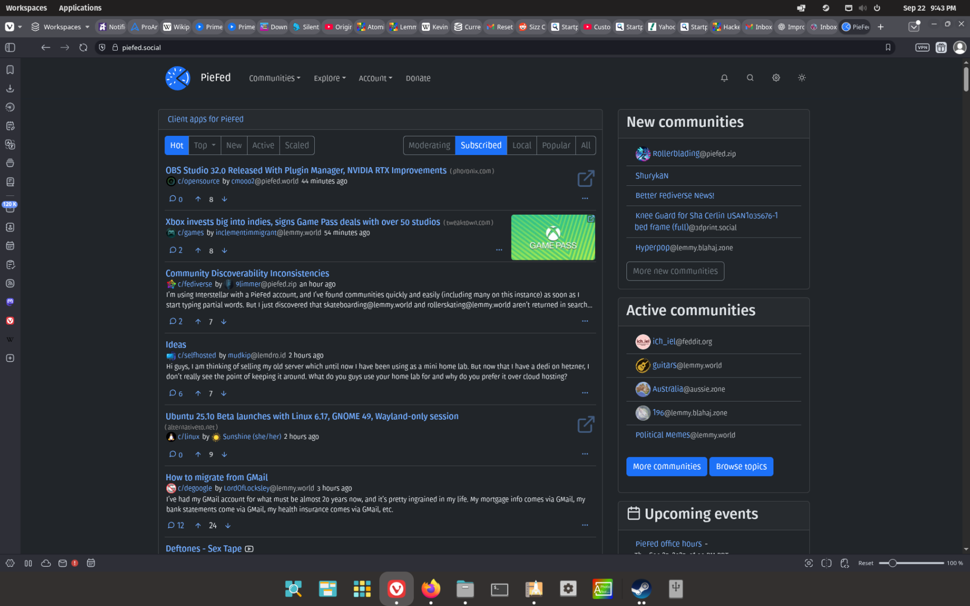The height and width of the screenshot is (606, 970).
Task: Open the Top sort dropdown
Action: point(205,145)
